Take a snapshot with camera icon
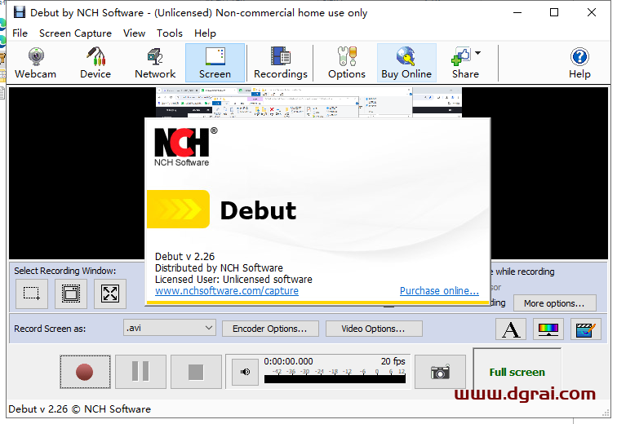This screenshot has height=424, width=617. (x=440, y=372)
